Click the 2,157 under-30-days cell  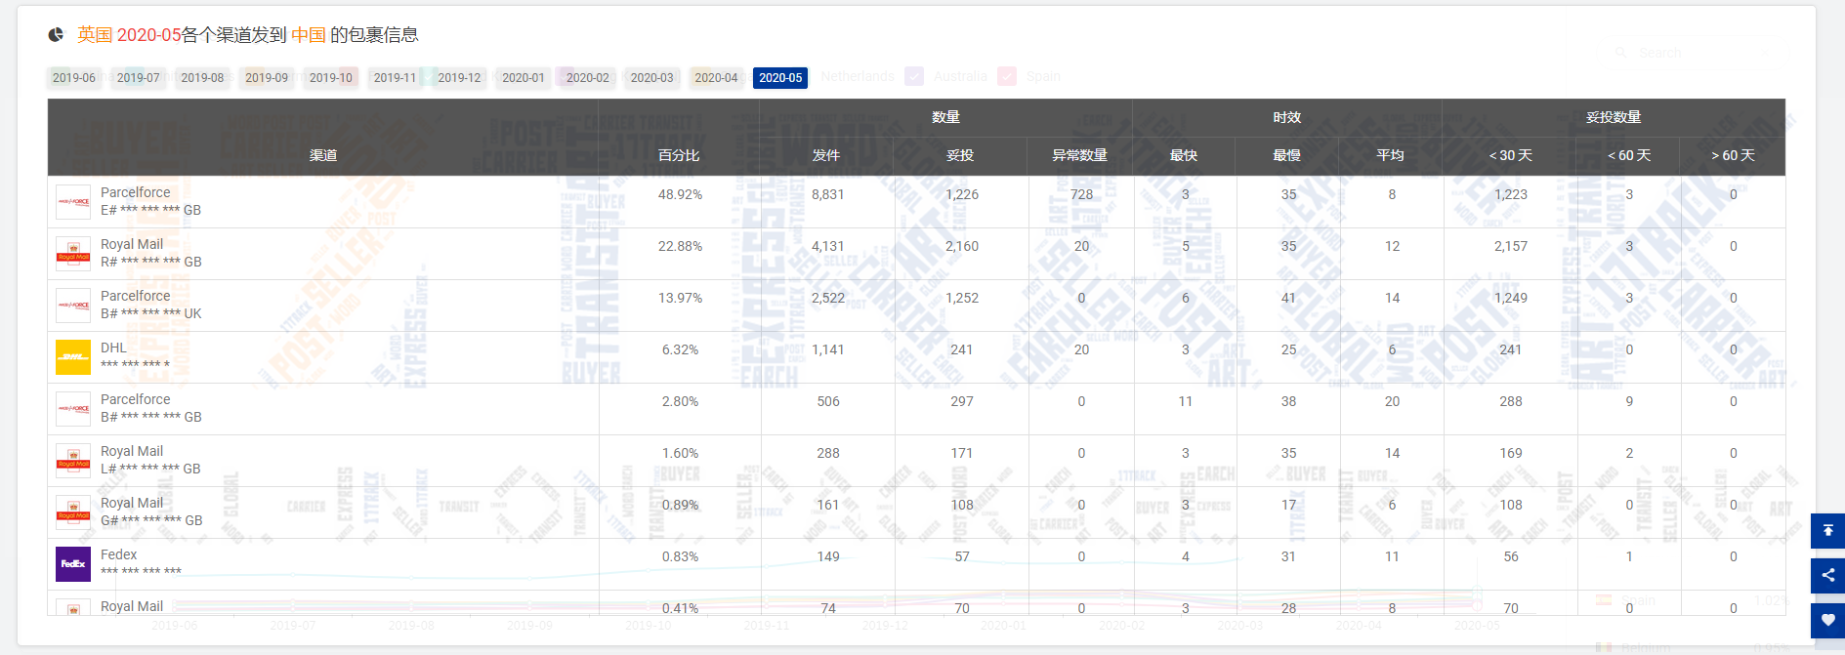[1511, 246]
